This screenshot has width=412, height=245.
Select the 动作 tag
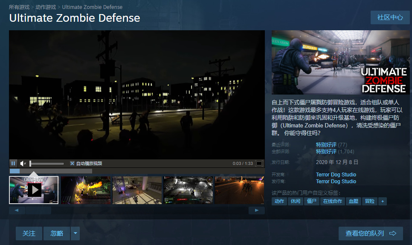point(279,201)
